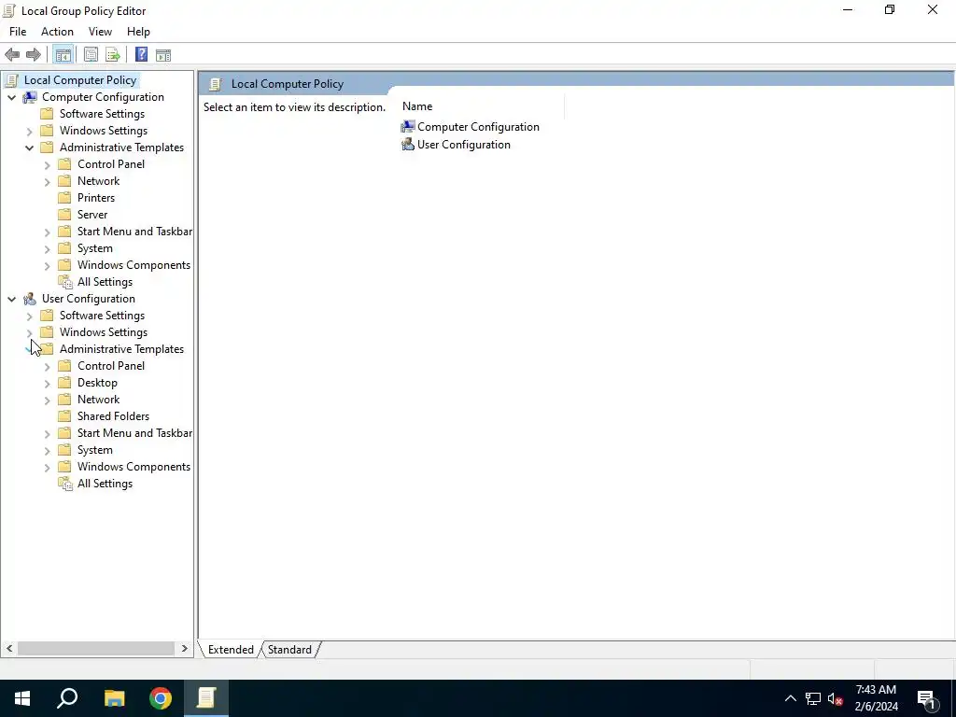Switch to the Standard tab
956x717 pixels.
click(289, 650)
